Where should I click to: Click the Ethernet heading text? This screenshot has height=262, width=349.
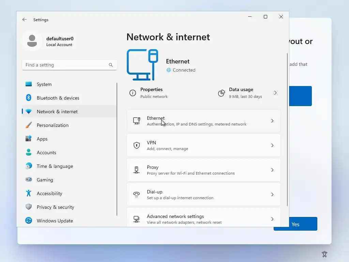(x=178, y=61)
